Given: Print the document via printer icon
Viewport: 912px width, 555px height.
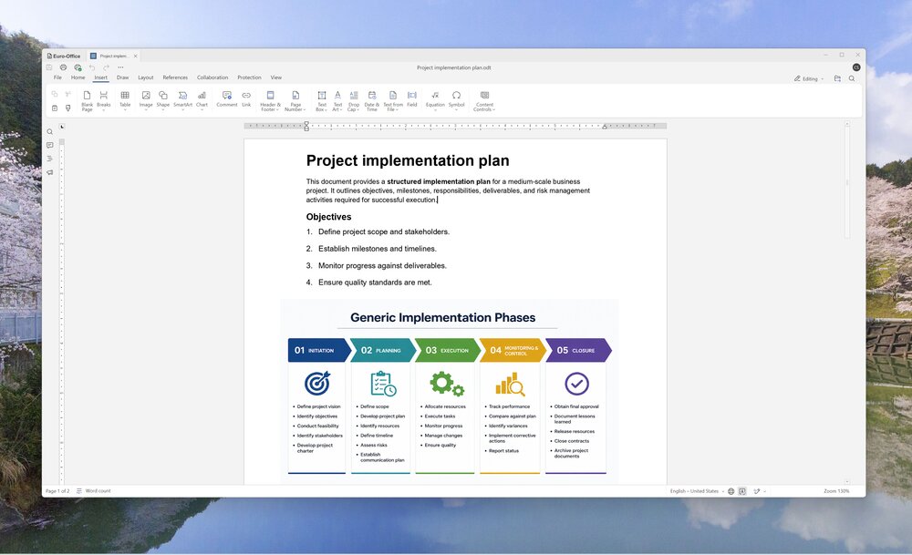Looking at the screenshot, I should click(x=64, y=67).
